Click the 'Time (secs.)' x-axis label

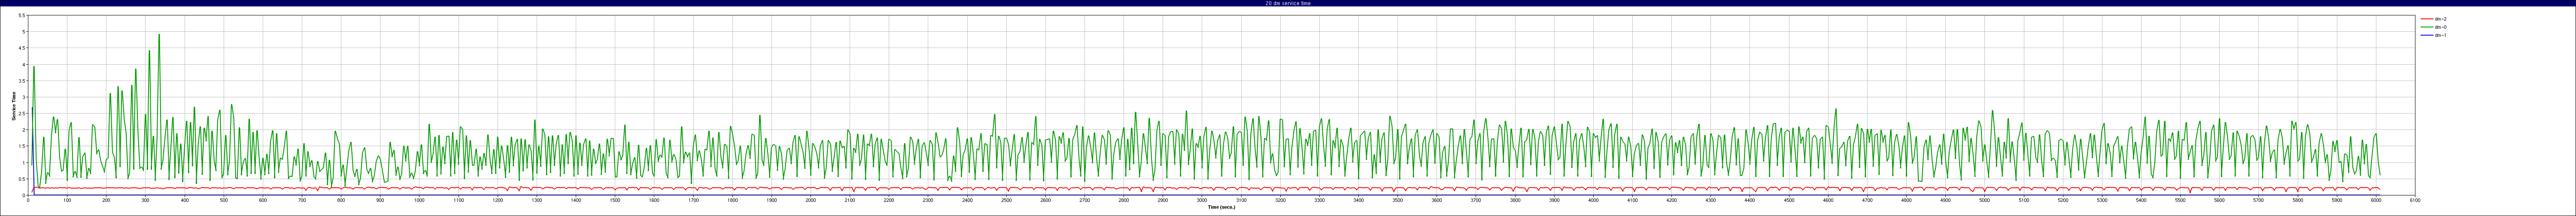(x=1221, y=207)
